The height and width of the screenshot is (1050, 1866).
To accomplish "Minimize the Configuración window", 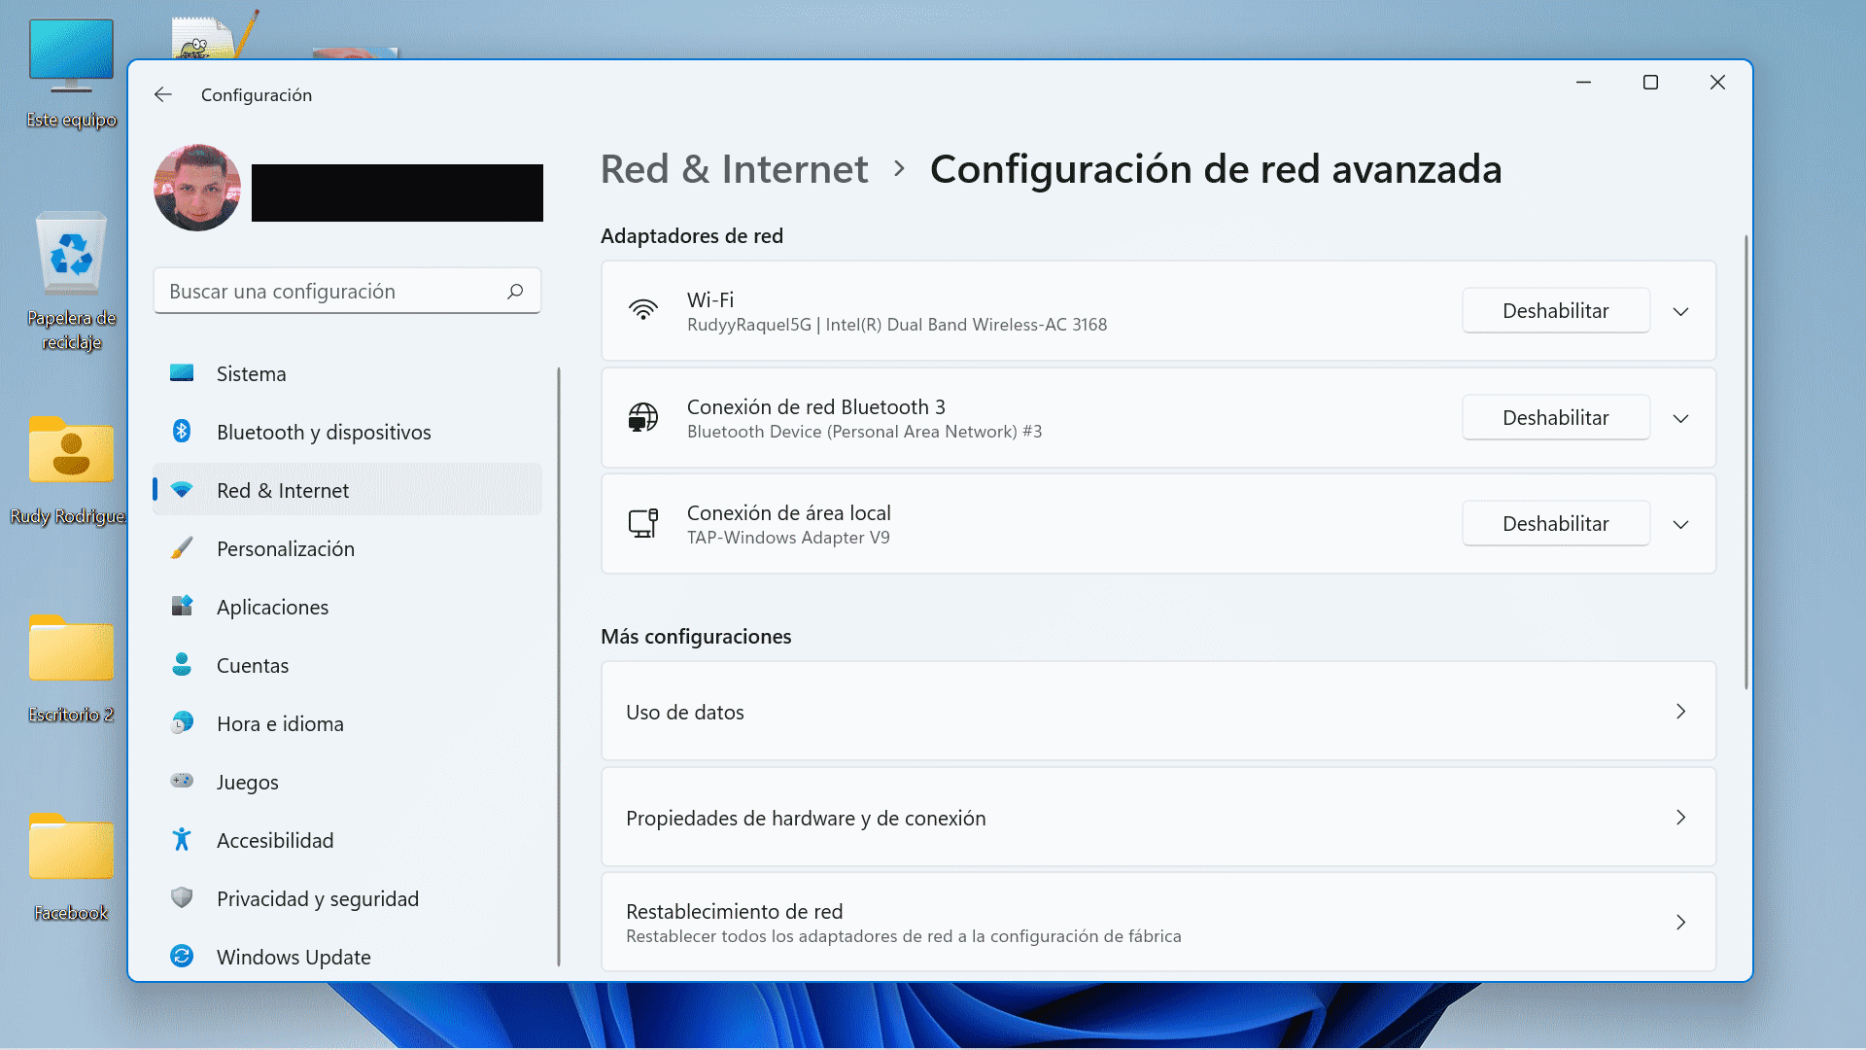I will 1583,83.
